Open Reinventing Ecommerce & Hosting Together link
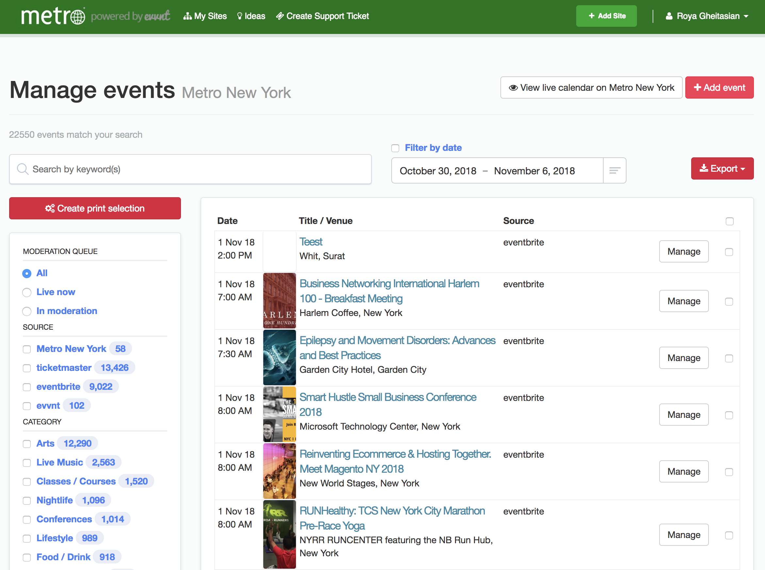 click(x=395, y=461)
